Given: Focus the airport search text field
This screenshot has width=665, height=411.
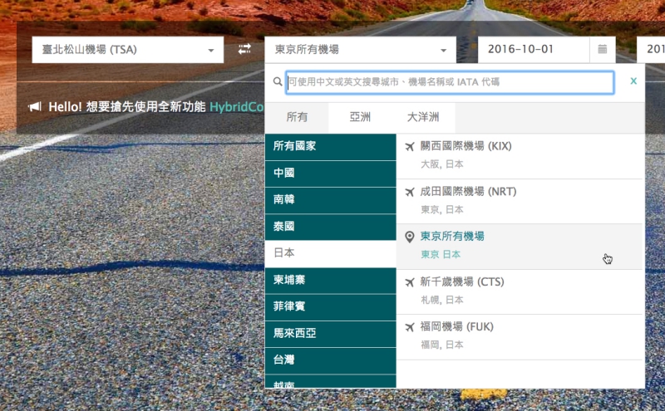Looking at the screenshot, I should point(450,82).
